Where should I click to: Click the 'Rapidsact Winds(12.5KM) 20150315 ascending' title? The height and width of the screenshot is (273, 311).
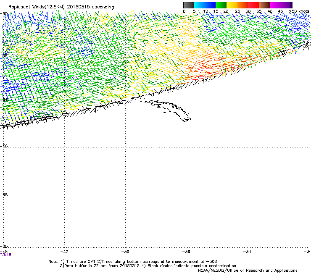pos(61,7)
